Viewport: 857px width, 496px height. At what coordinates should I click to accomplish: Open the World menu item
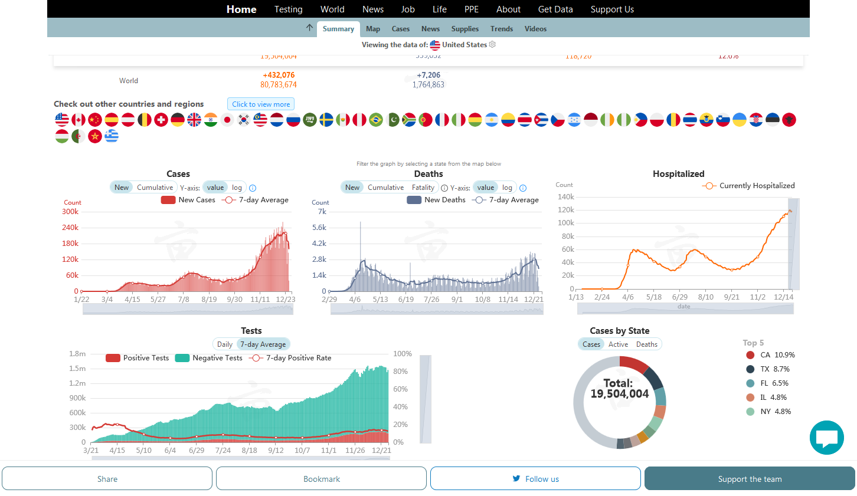click(x=332, y=9)
